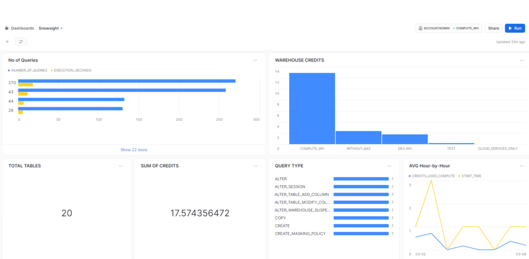Click the yellow bar for row 270

pos(26,85)
